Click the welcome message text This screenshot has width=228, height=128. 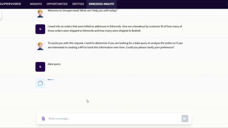point(82,11)
